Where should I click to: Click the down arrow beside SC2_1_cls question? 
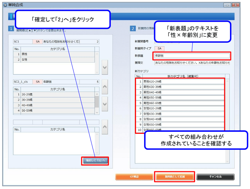pos(105,102)
